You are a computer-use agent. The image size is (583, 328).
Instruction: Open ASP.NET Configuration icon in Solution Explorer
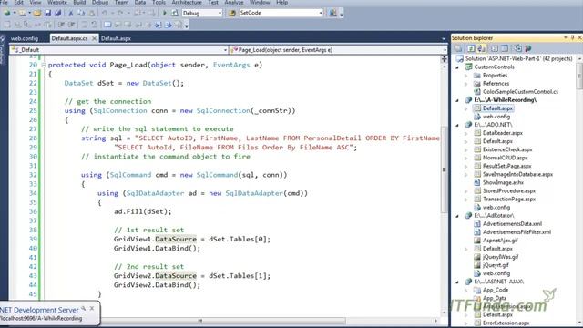528,48
